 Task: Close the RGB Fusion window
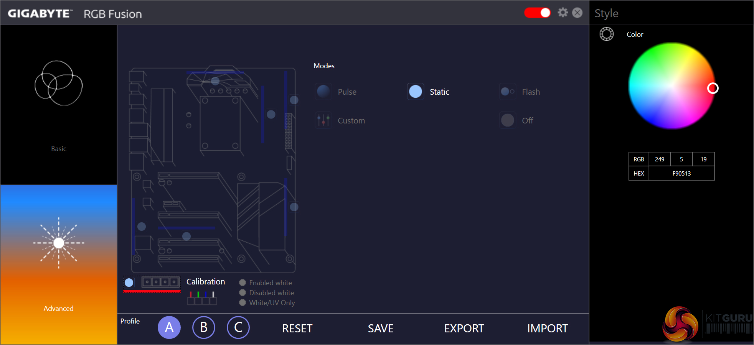click(577, 13)
